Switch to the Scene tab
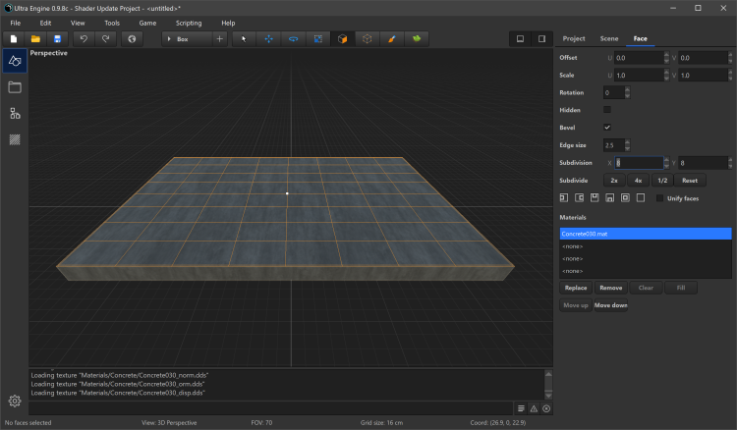This screenshot has width=737, height=430. pos(609,39)
